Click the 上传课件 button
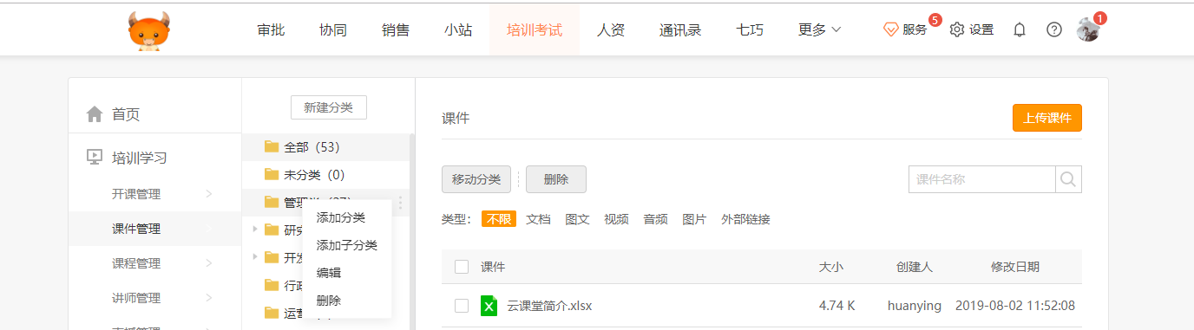This screenshot has width=1194, height=330. click(x=1047, y=118)
